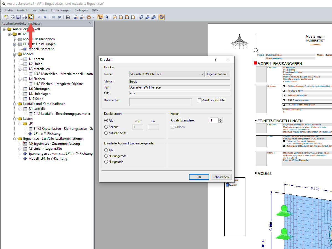Collapse the Modell folder in navigator

[x=15, y=54]
